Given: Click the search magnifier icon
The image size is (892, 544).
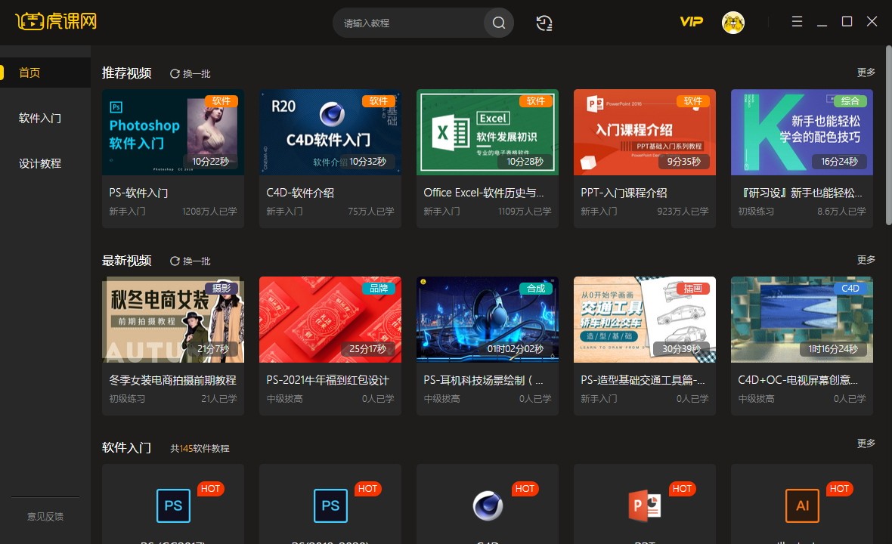Looking at the screenshot, I should pos(499,23).
